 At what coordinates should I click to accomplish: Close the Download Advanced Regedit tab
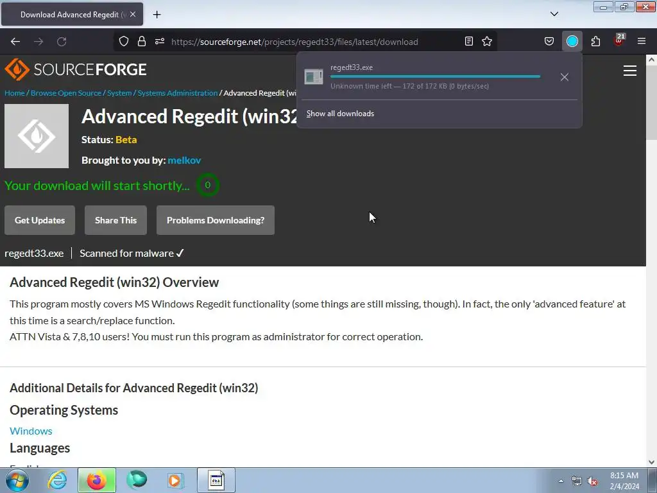(133, 14)
